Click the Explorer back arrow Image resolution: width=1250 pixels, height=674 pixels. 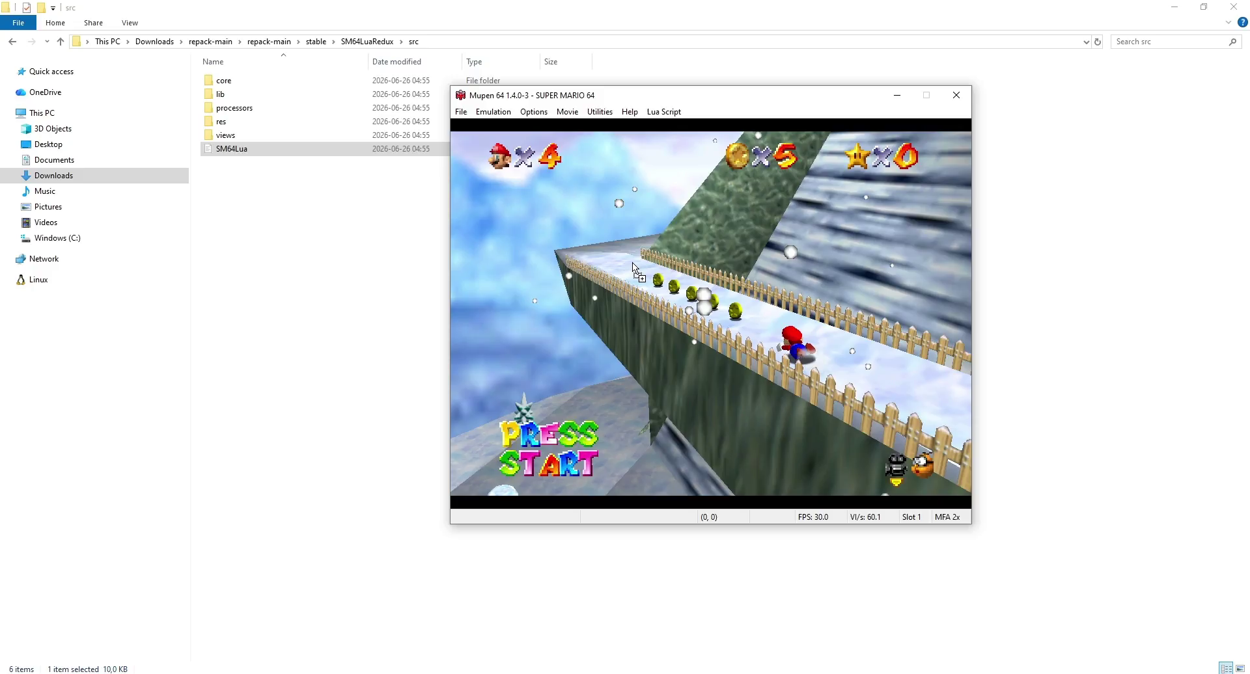12,42
